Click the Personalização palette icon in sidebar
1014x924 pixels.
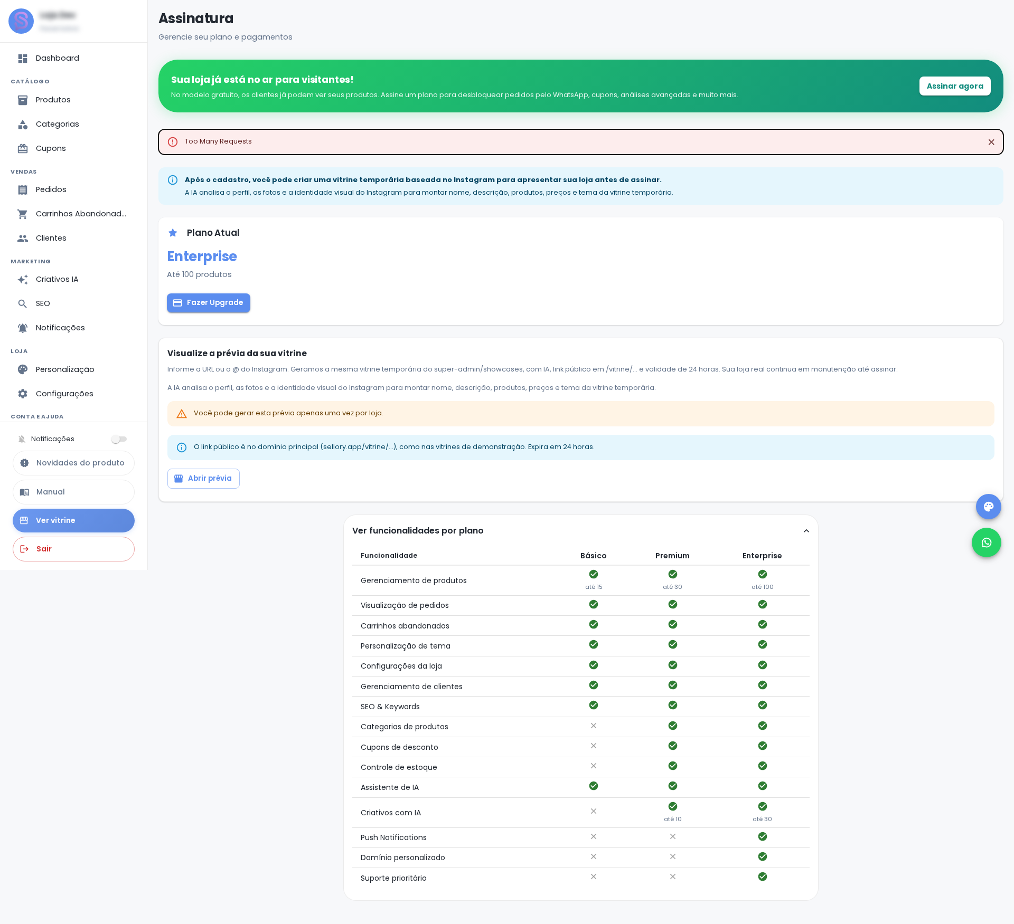pyautogui.click(x=23, y=369)
